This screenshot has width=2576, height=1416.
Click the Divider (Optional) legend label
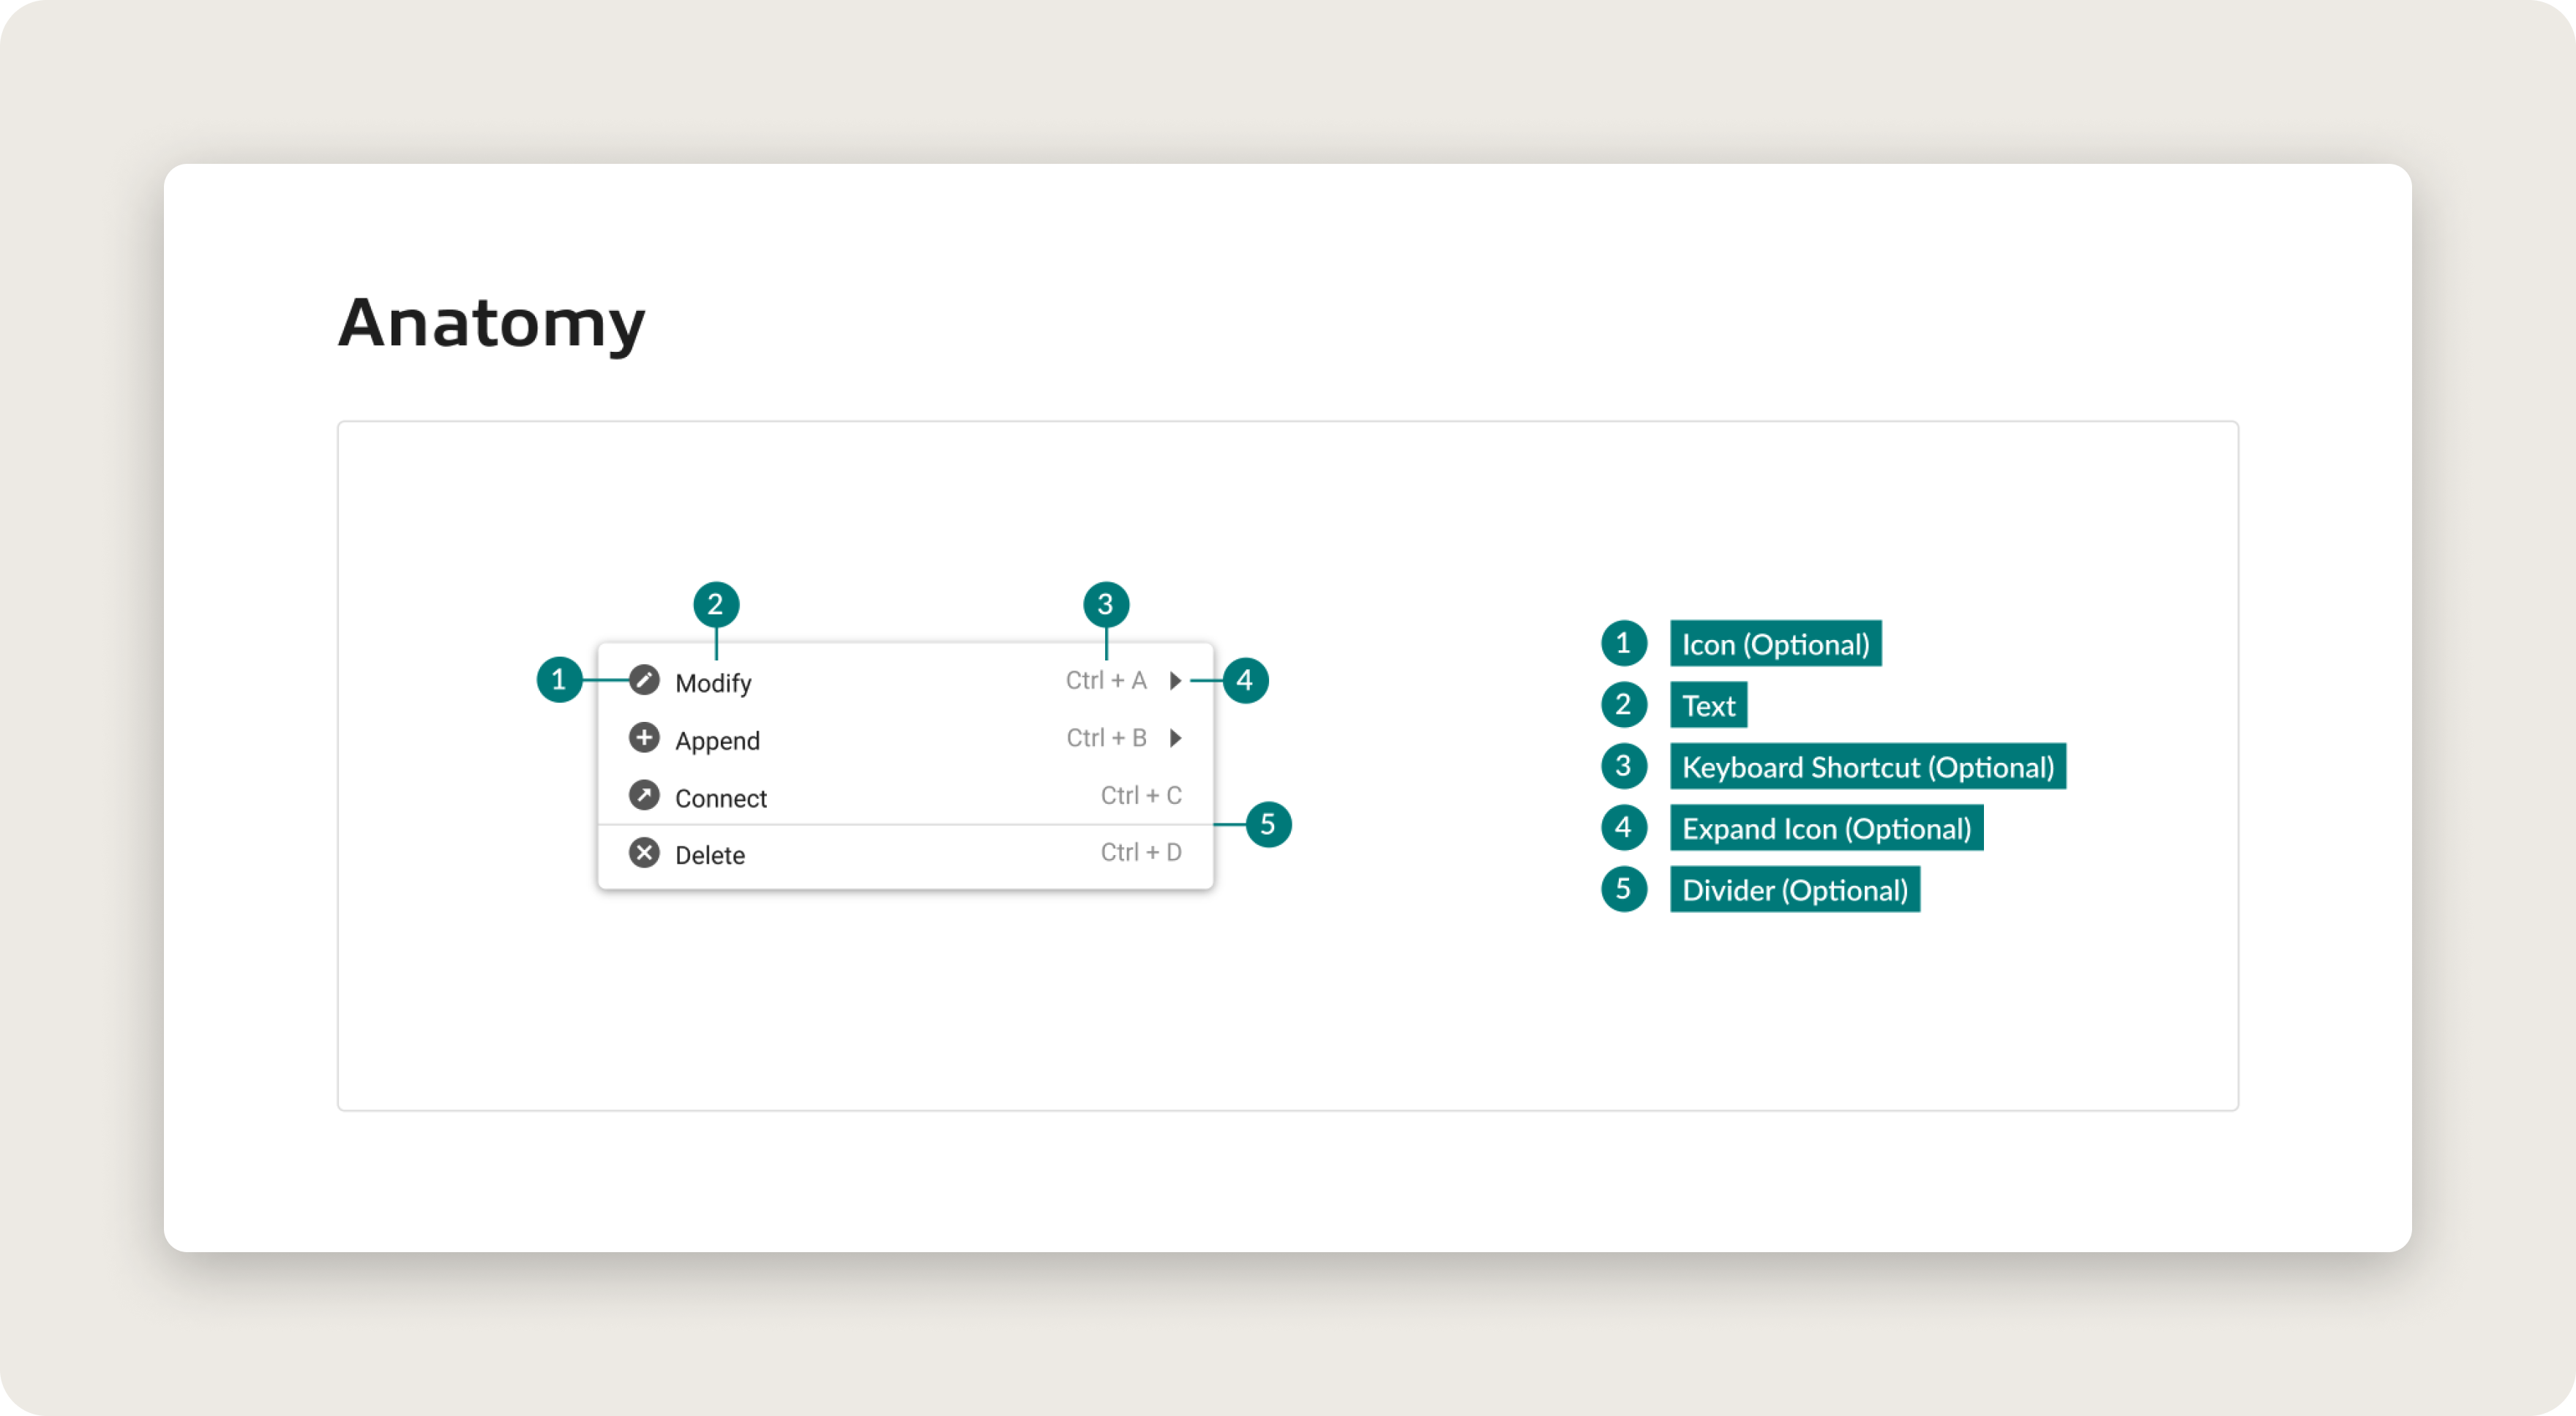click(x=1794, y=889)
